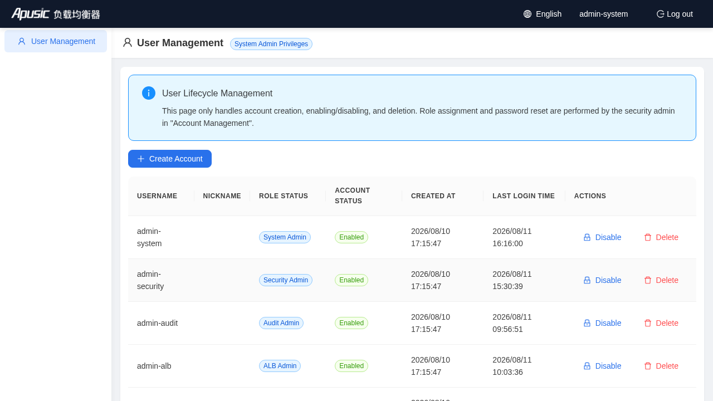Click the ALB Admin role tag
713x401 pixels.
pos(280,366)
